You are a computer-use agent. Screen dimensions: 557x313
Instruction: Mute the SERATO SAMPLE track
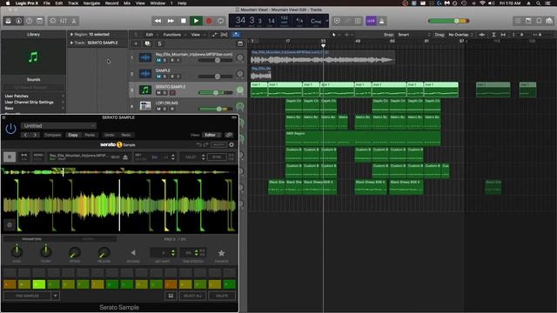[158, 93]
